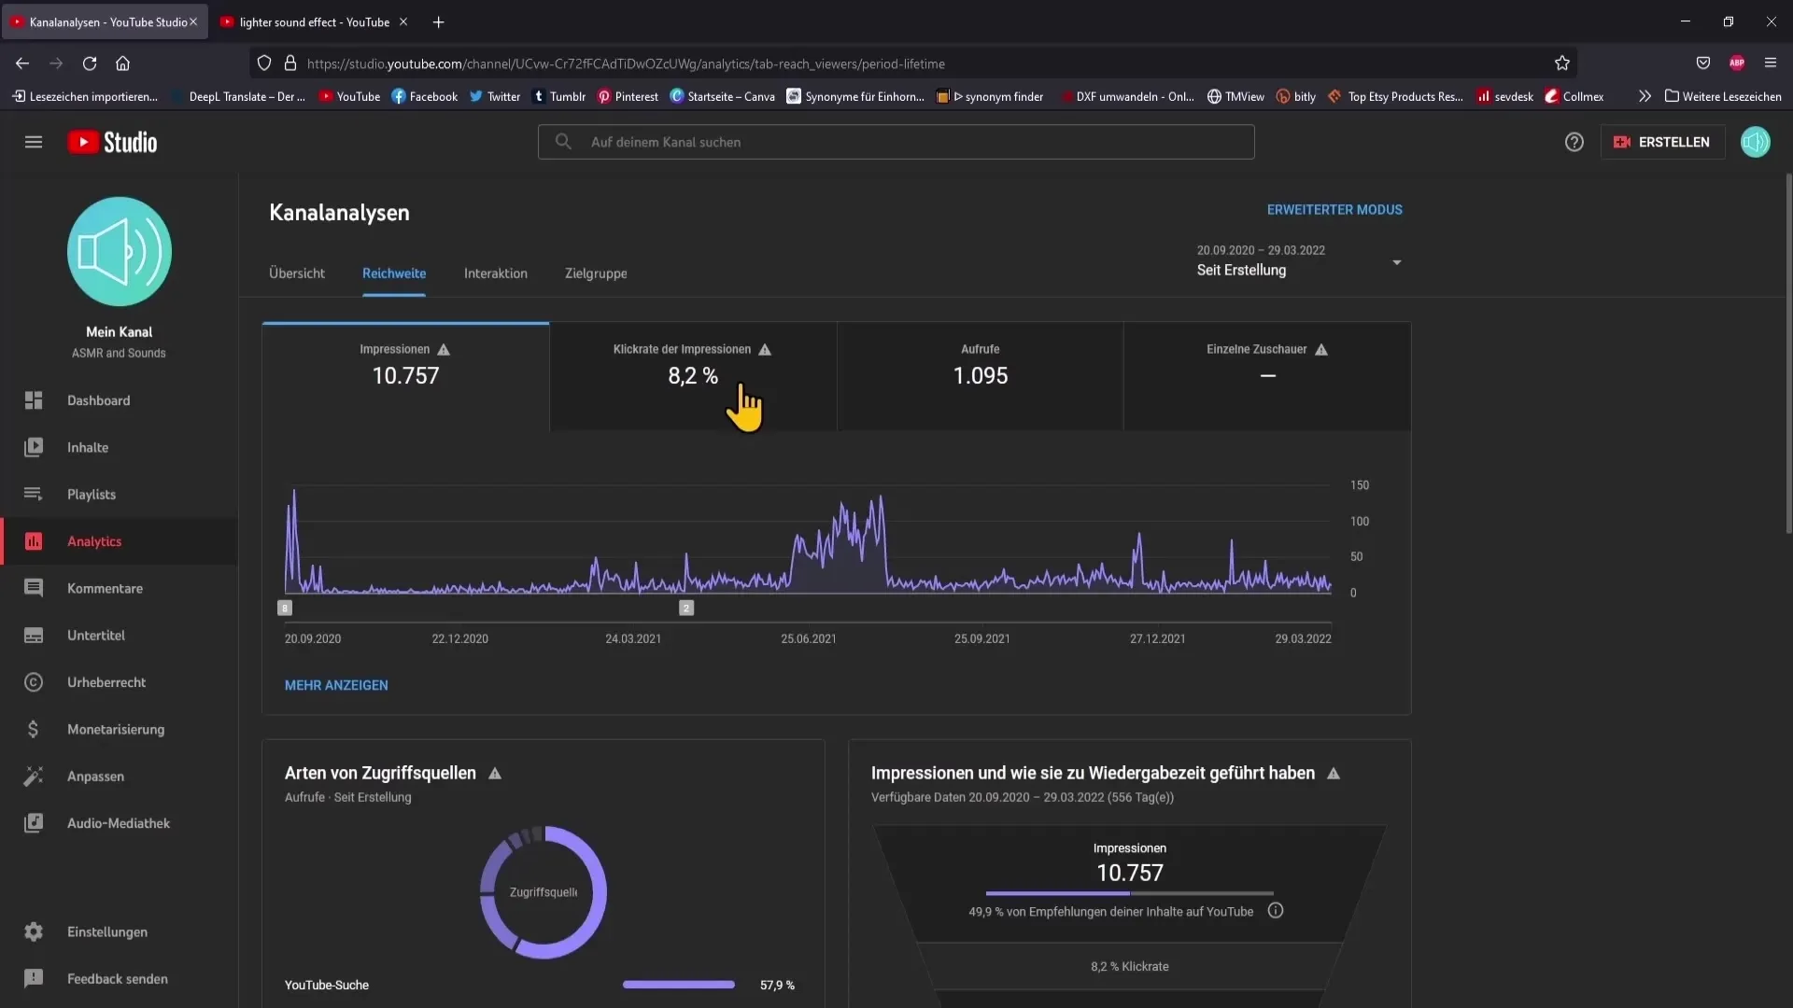Select the Inhalte (Content) icon
This screenshot has height=1008, width=1793.
(34, 447)
